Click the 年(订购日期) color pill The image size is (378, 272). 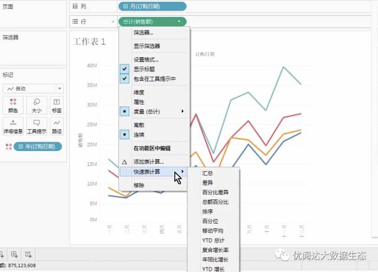pyautogui.click(x=38, y=146)
